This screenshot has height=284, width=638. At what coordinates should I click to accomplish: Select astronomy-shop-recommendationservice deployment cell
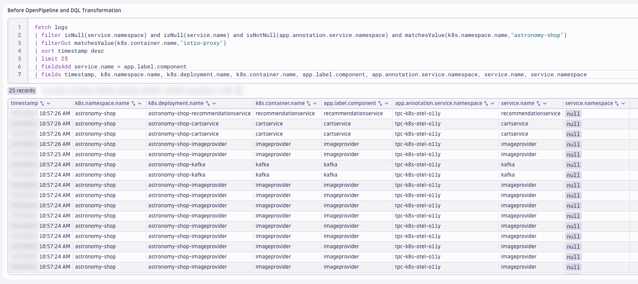200,113
